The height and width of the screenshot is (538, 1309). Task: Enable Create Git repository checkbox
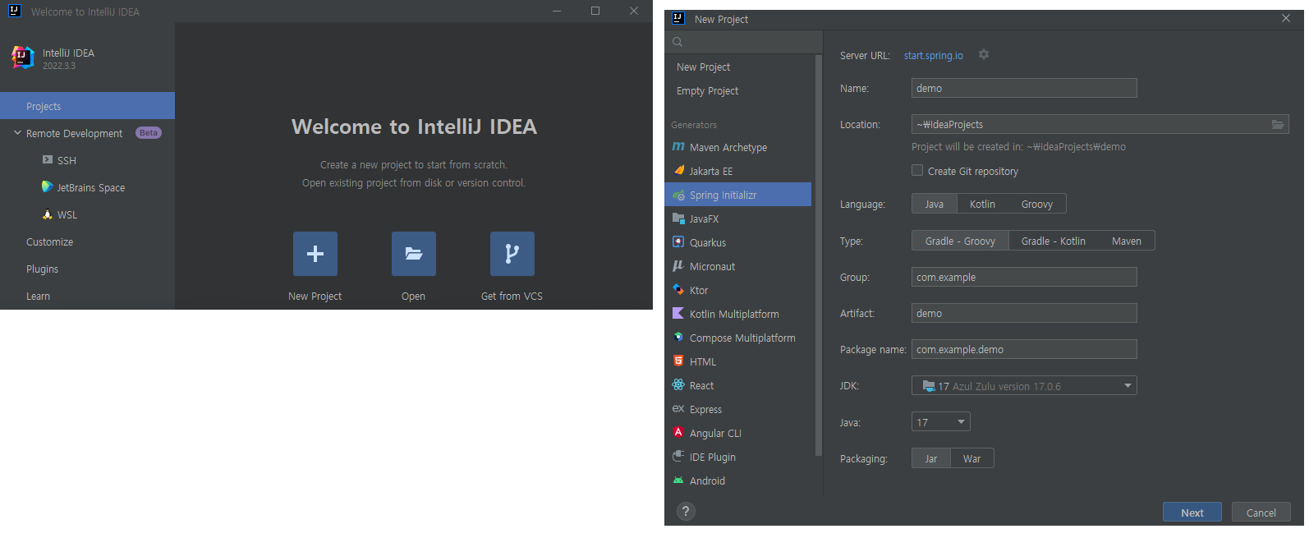[x=917, y=170]
